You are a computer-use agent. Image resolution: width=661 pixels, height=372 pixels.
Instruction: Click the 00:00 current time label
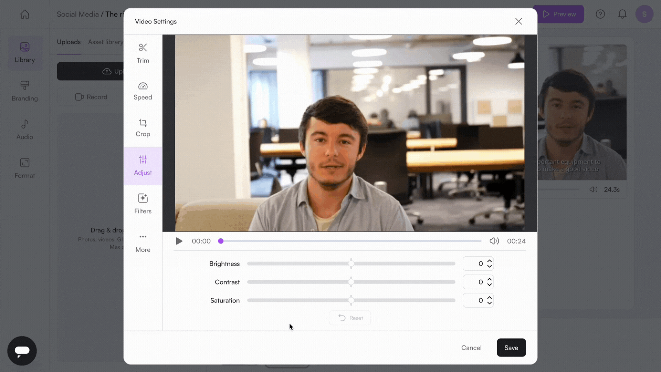[x=201, y=241]
